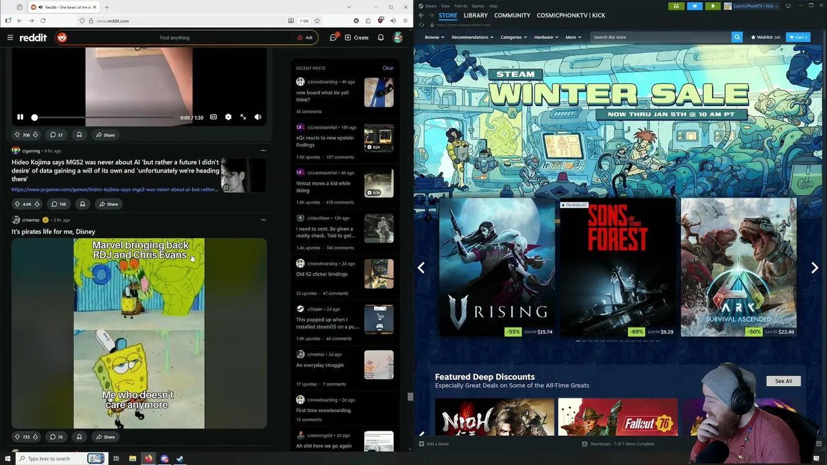Show next Steam carousel games
This screenshot has height=465, width=827.
pos(815,267)
